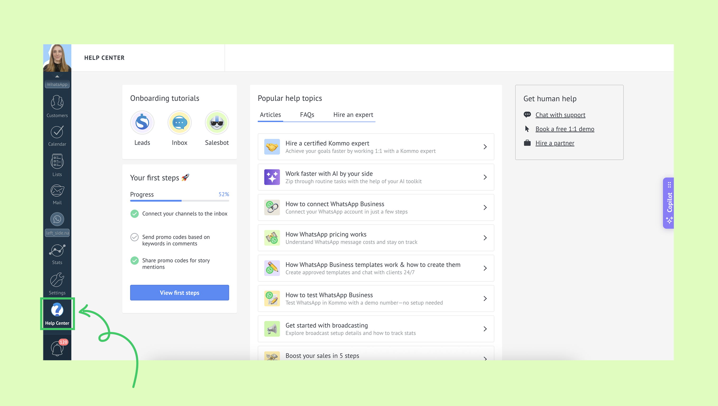
Task: Click the first steps progress bar
Action: point(179,200)
